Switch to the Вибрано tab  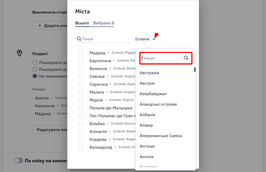click(x=104, y=23)
